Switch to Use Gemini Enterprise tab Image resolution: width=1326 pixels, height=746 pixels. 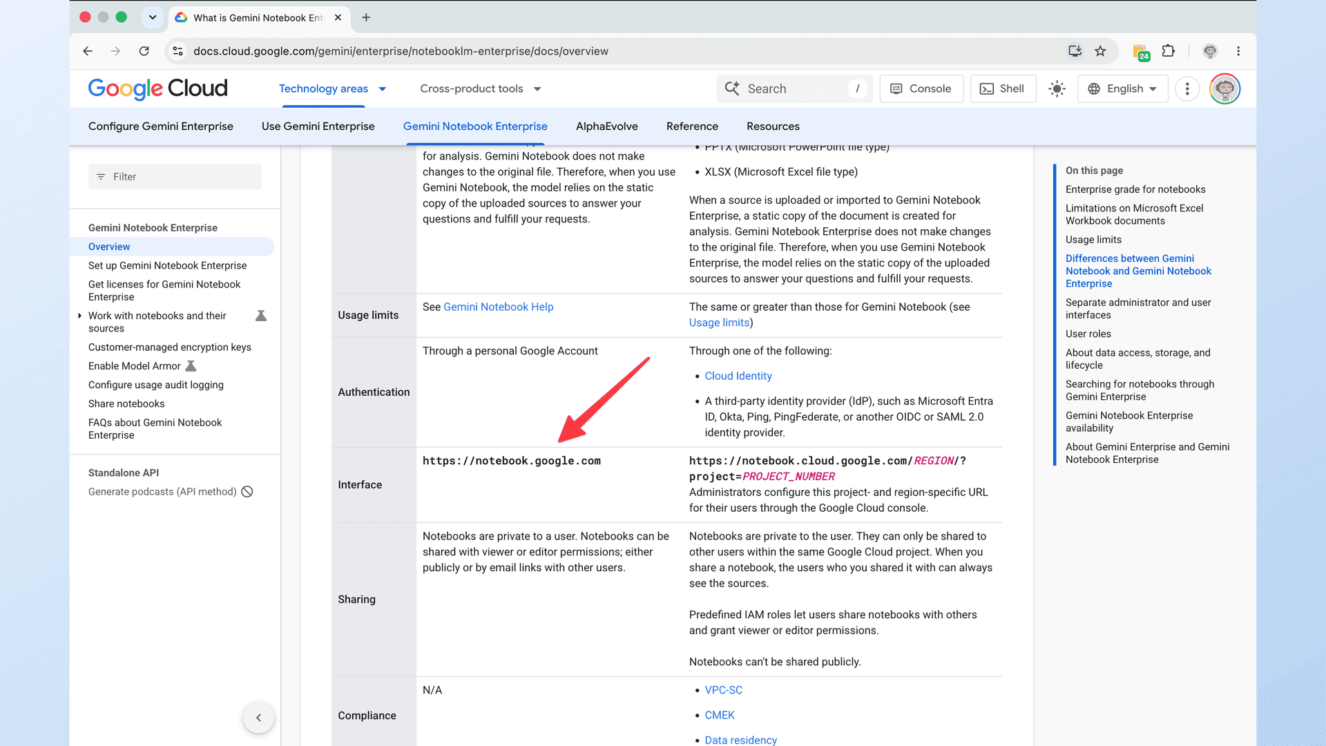coord(318,126)
